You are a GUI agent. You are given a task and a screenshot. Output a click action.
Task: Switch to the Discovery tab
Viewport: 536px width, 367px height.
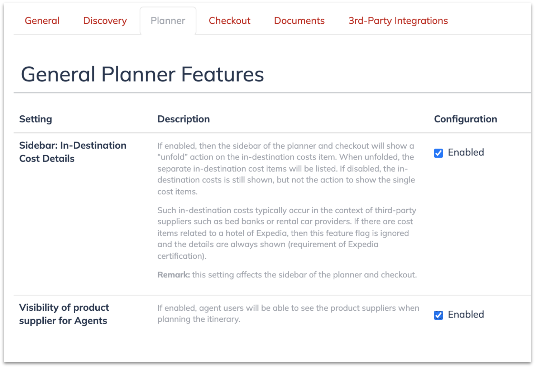(x=105, y=21)
